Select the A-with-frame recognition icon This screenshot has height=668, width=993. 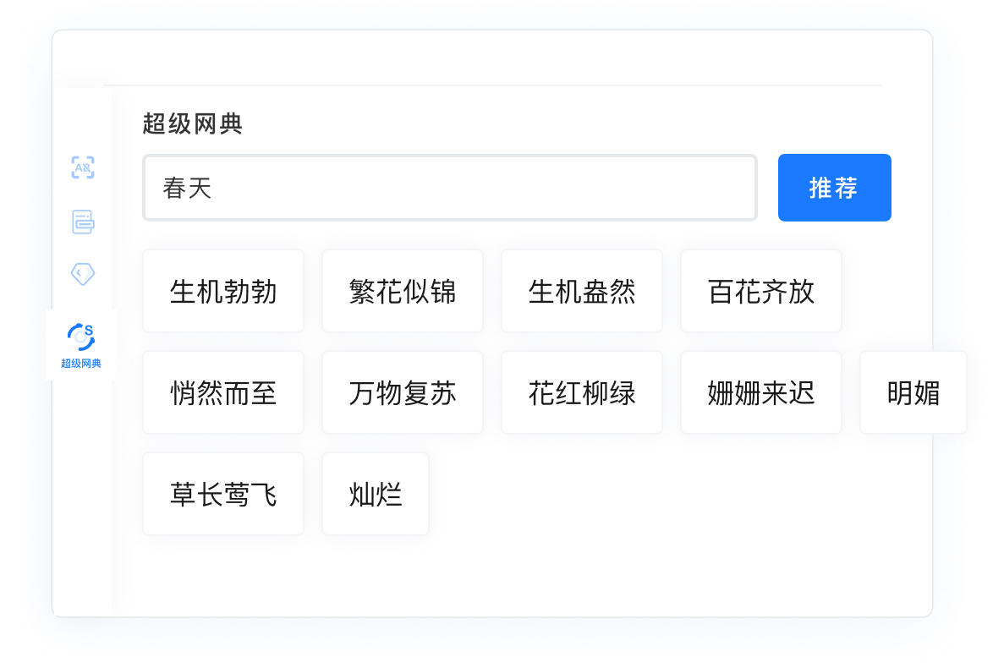pos(82,167)
